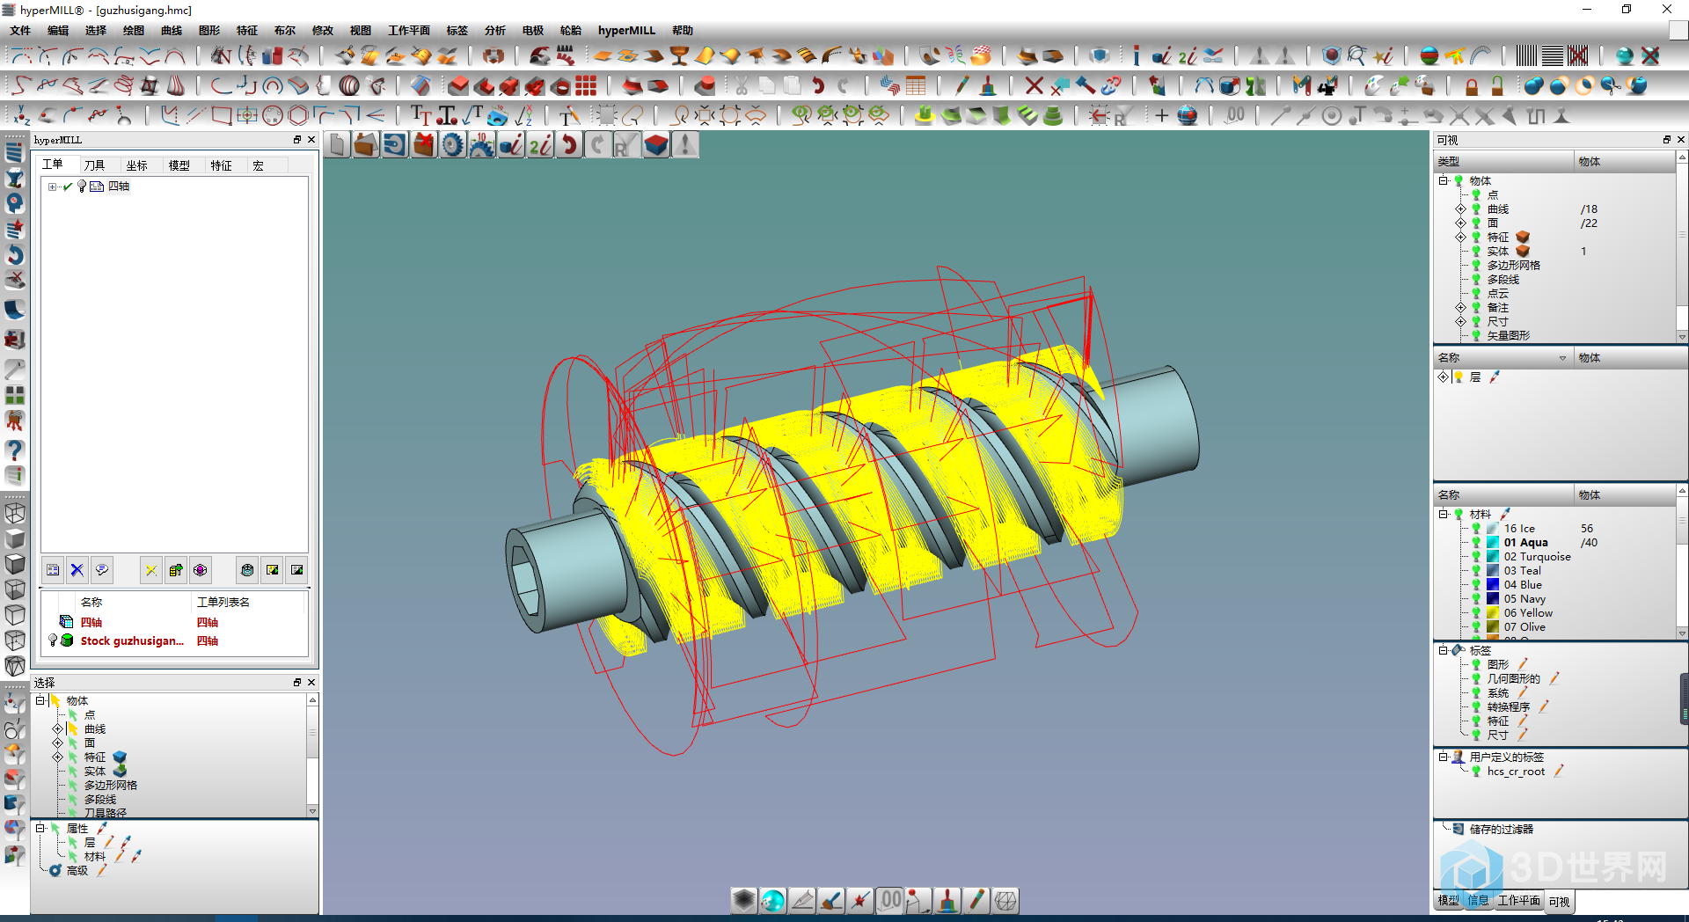This screenshot has width=1689, height=922.
Task: Select the rectangle sketch tool
Action: click(x=222, y=115)
